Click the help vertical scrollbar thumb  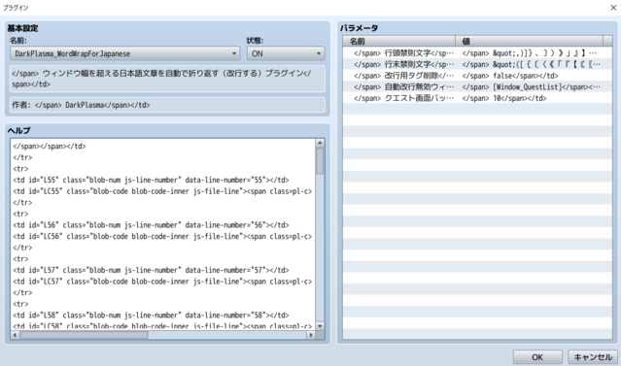click(320, 160)
